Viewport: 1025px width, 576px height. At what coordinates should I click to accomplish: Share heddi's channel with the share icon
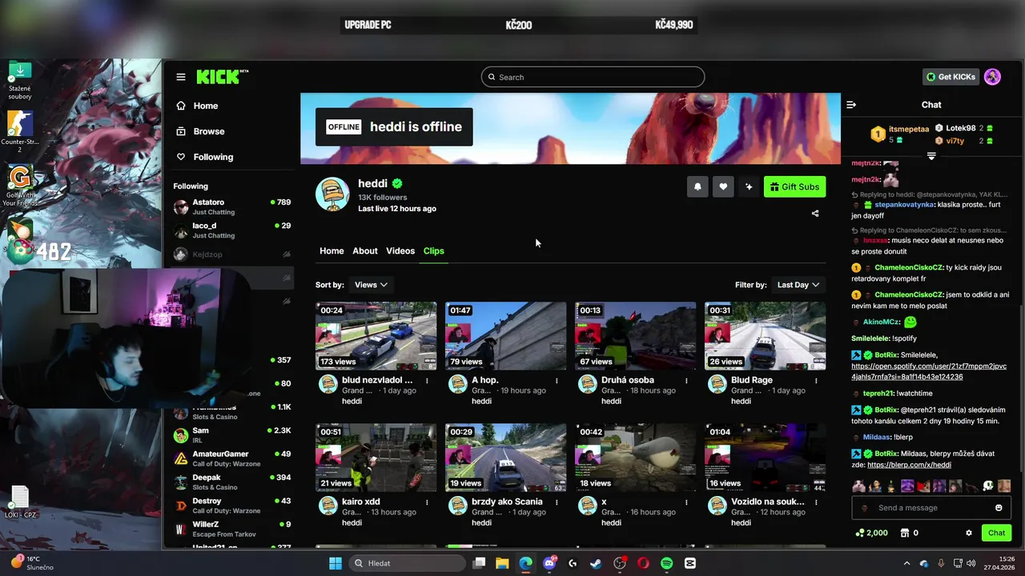815,214
